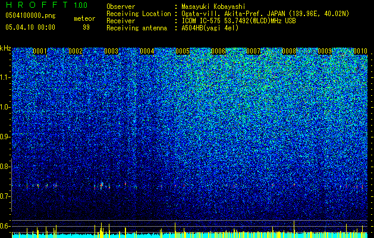Click the HROFFT 1.0.0 title text

tap(47, 5)
